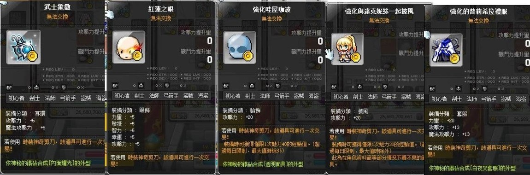Click the 無法交換 label under 紅蓮之眼

coord(161,18)
